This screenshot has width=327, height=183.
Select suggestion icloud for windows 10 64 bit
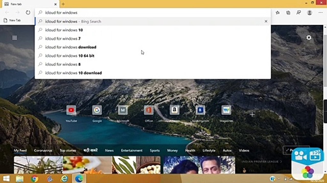[x=153, y=56]
